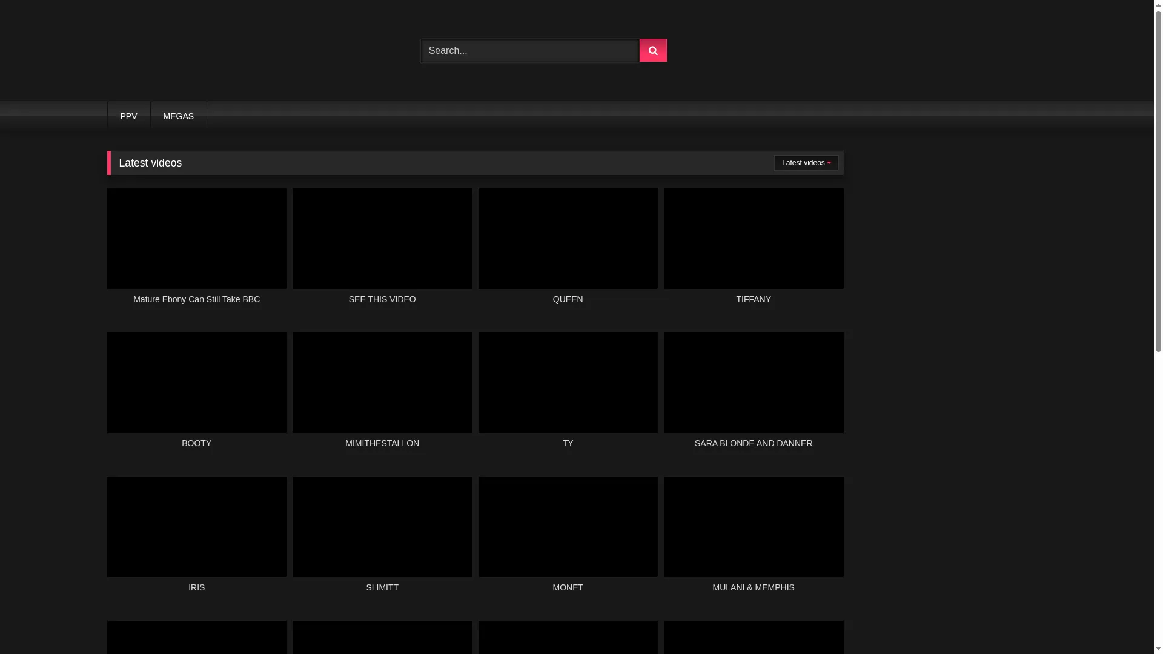The image size is (1163, 654).
Task: Open the TY video thumbnail
Action: pos(568,382)
